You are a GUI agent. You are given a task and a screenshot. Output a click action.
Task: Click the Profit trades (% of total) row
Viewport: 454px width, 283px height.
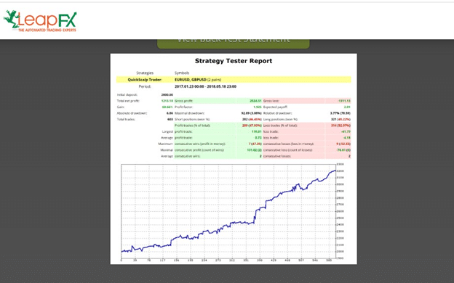click(218, 126)
